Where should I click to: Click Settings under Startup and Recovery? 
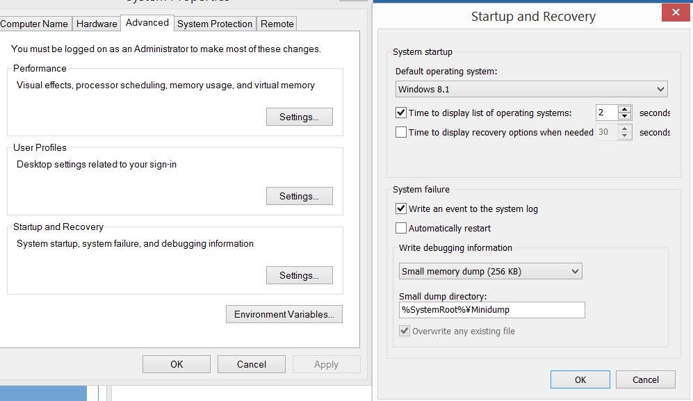299,275
